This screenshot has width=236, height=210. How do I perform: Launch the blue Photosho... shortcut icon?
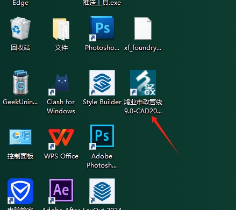[x=102, y=28]
